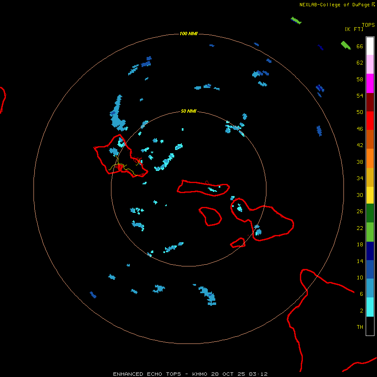Click the '6' legend tick label
The height and width of the screenshot is (377, 377).
tap(362, 294)
